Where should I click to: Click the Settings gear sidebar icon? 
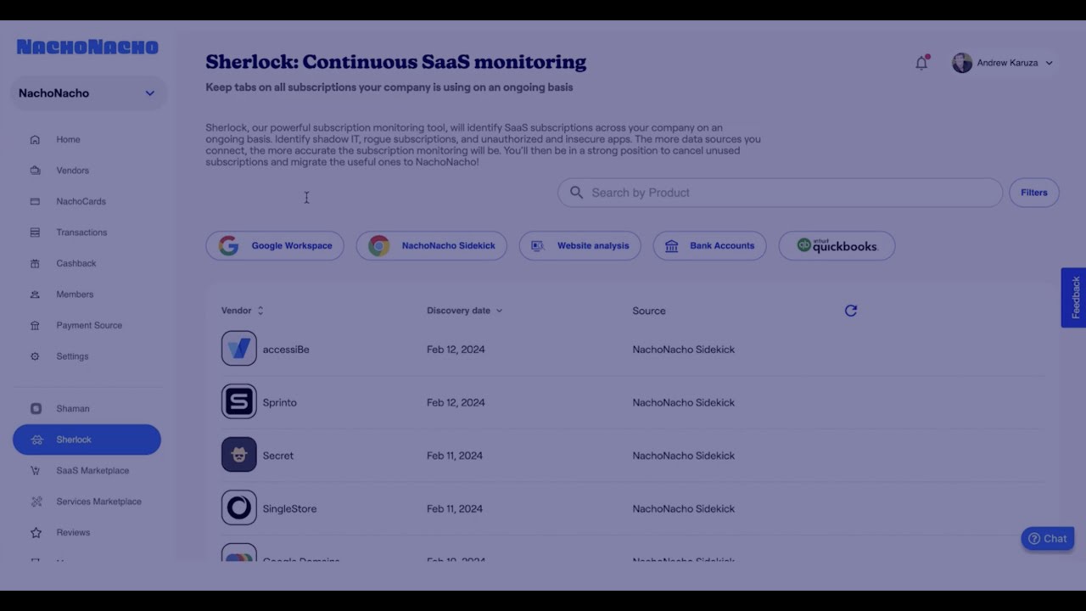tap(35, 356)
